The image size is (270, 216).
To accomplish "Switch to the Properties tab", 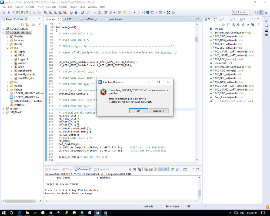I will [x=102, y=169].
